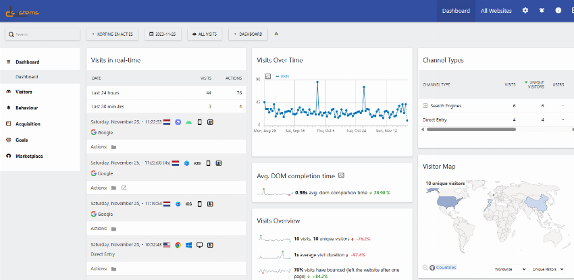Click the graph icon next to Avg. DOM completion time
This screenshot has height=280, width=574.
(x=342, y=176)
